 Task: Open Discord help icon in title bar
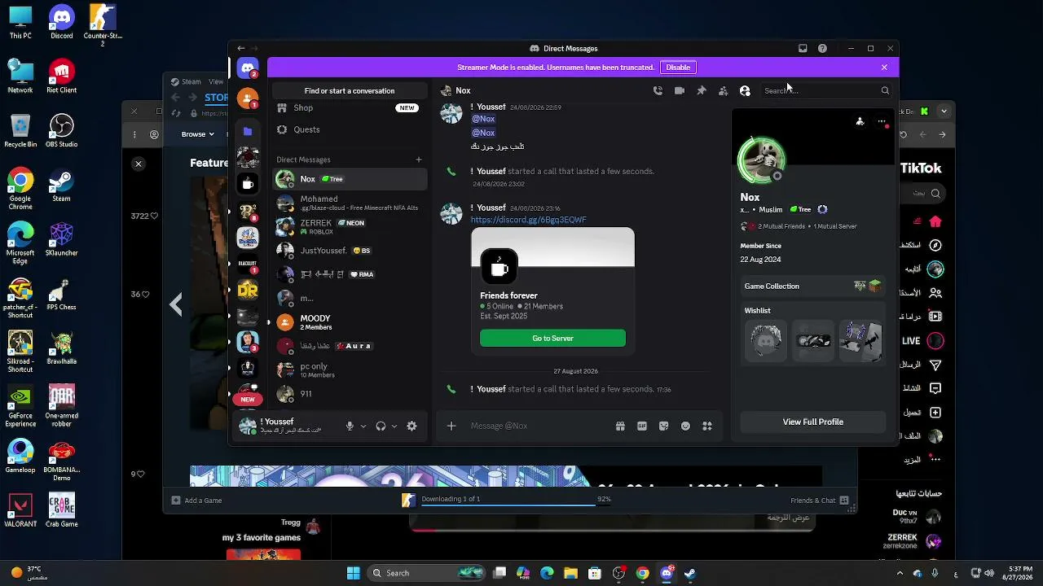tap(822, 49)
